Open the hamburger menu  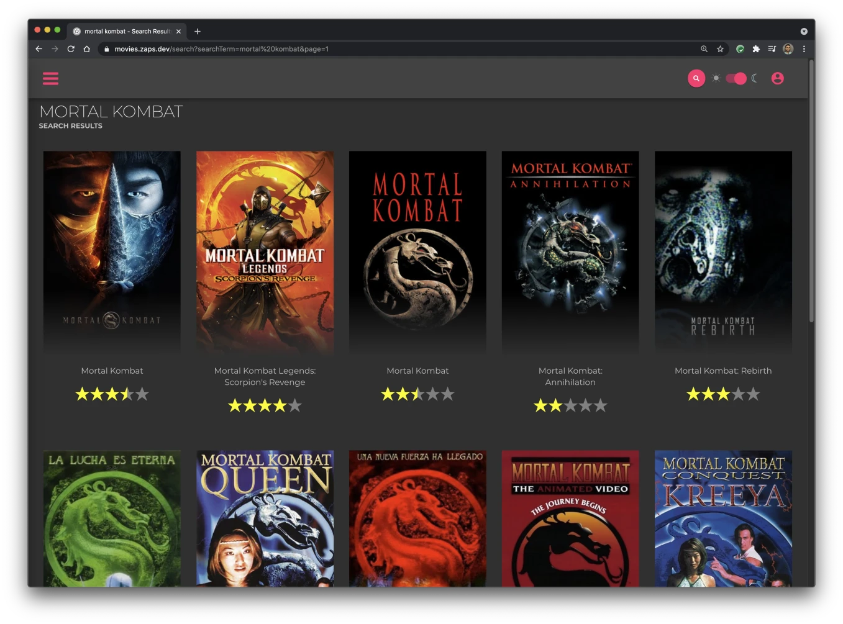(50, 78)
